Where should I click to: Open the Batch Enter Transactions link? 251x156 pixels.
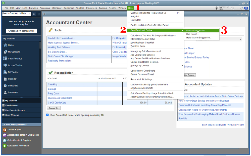61,38
